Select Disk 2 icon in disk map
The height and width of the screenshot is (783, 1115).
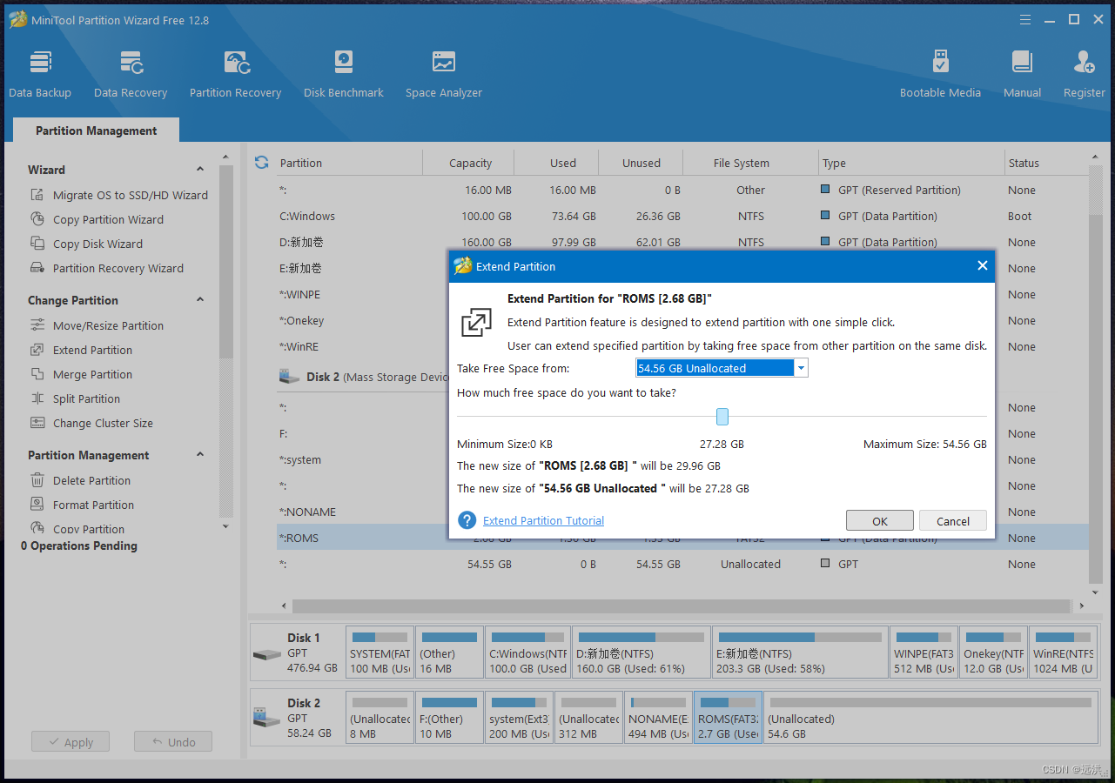point(266,719)
